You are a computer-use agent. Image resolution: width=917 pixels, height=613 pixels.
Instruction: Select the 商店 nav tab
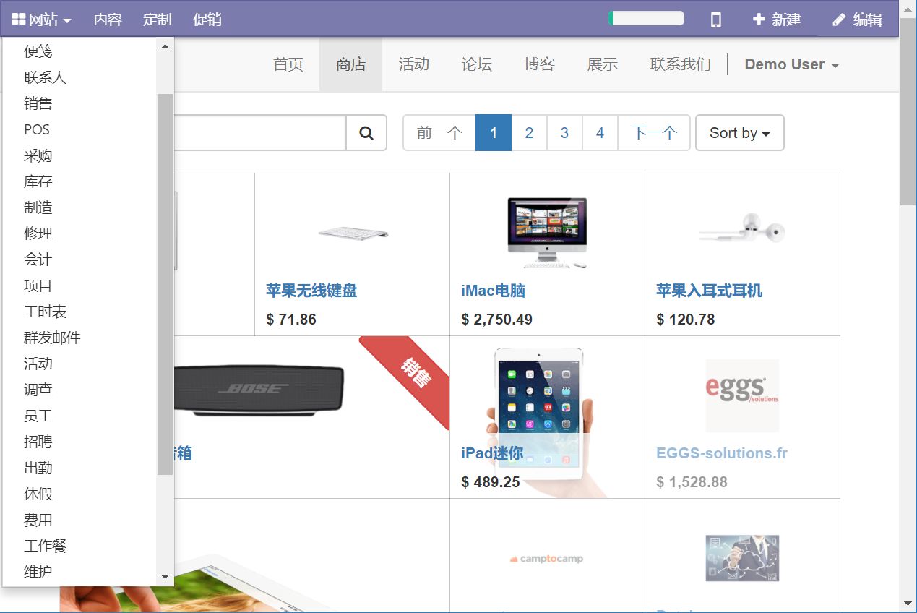pos(351,64)
